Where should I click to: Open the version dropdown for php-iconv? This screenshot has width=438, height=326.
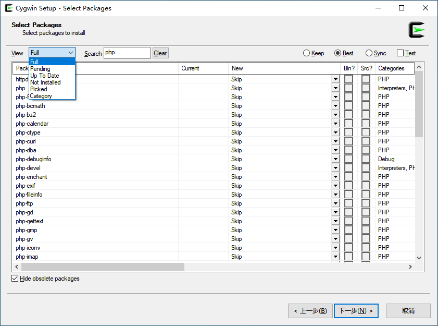335,248
